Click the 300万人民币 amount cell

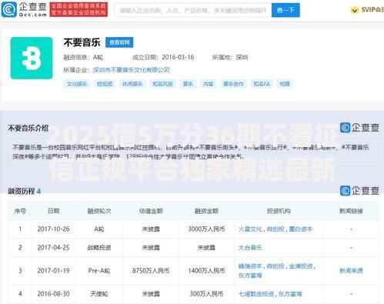206,294
